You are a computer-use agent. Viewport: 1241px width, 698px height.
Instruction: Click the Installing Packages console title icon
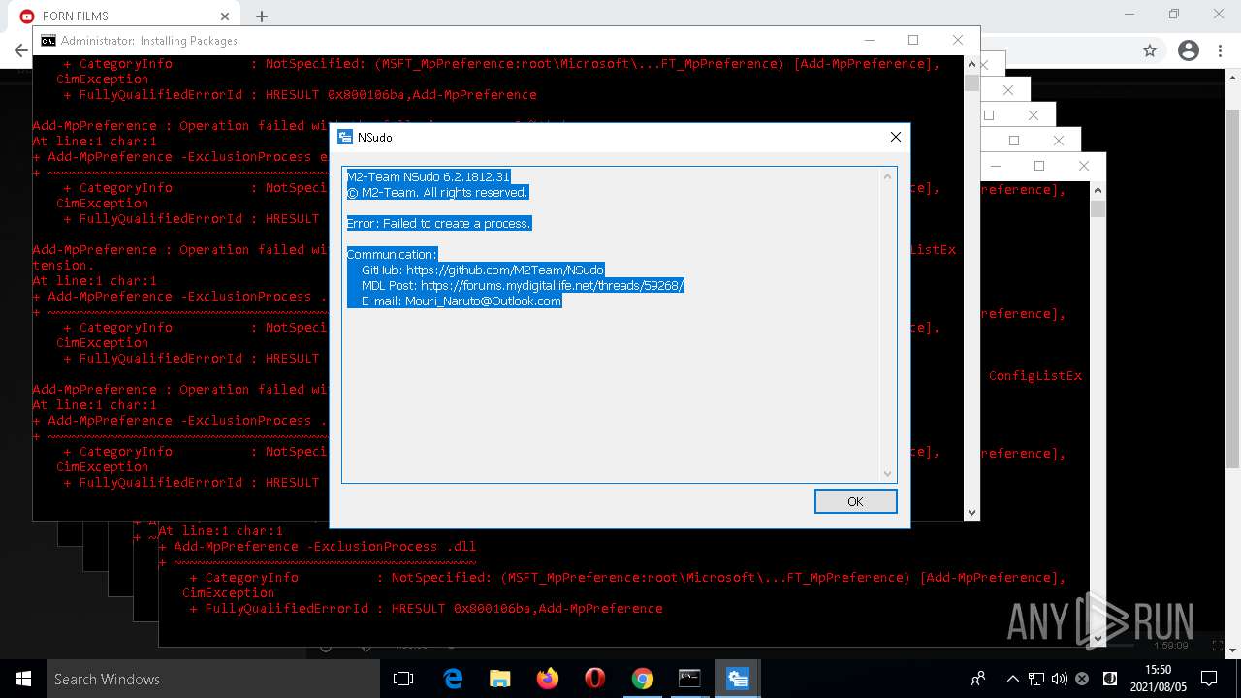point(48,41)
